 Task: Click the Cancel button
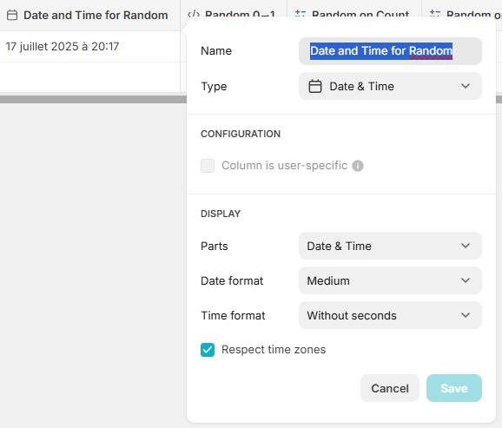coord(390,388)
